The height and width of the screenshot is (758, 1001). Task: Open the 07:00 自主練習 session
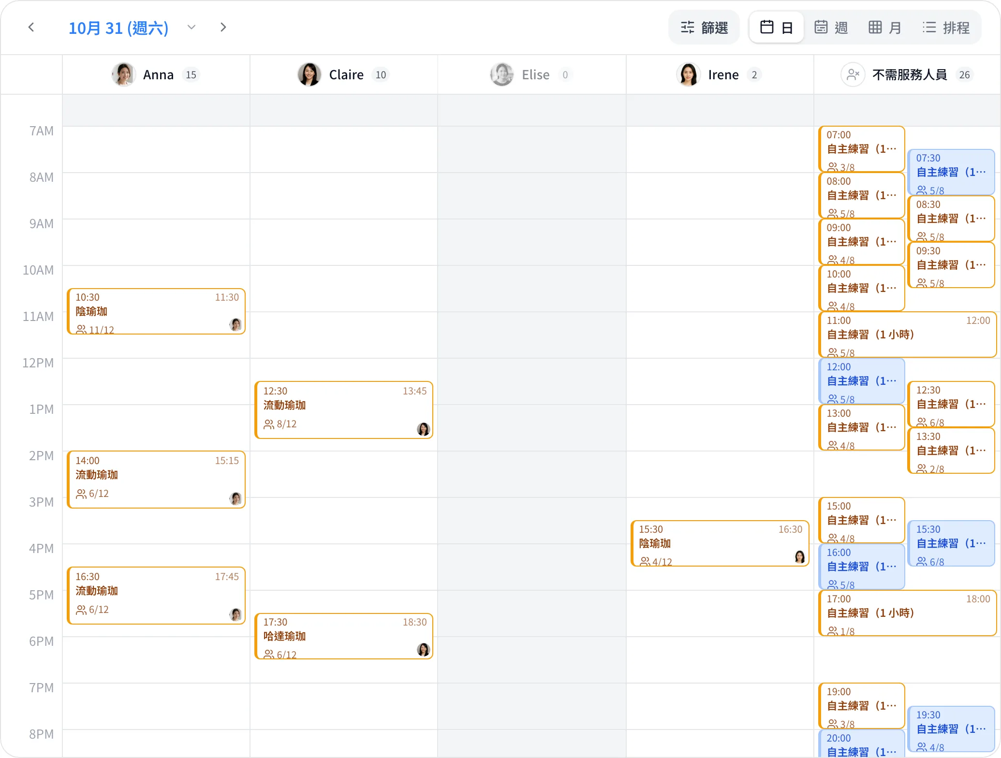pyautogui.click(x=862, y=149)
